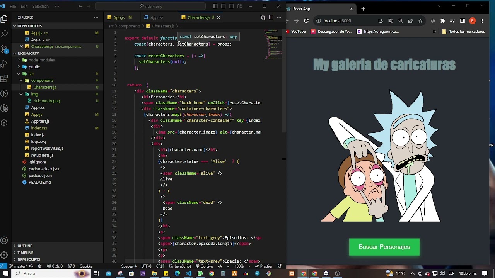Switch to the App.css editor tab
The height and width of the screenshot is (278, 495).
[157, 17]
